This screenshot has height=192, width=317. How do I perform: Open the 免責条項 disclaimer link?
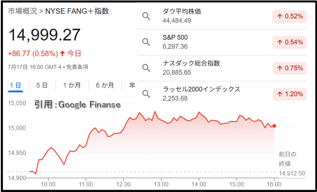77,67
